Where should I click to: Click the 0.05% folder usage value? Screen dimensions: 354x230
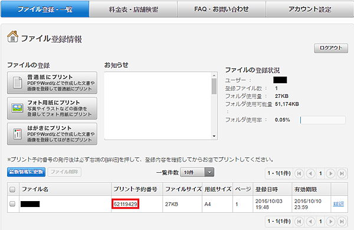282,120
